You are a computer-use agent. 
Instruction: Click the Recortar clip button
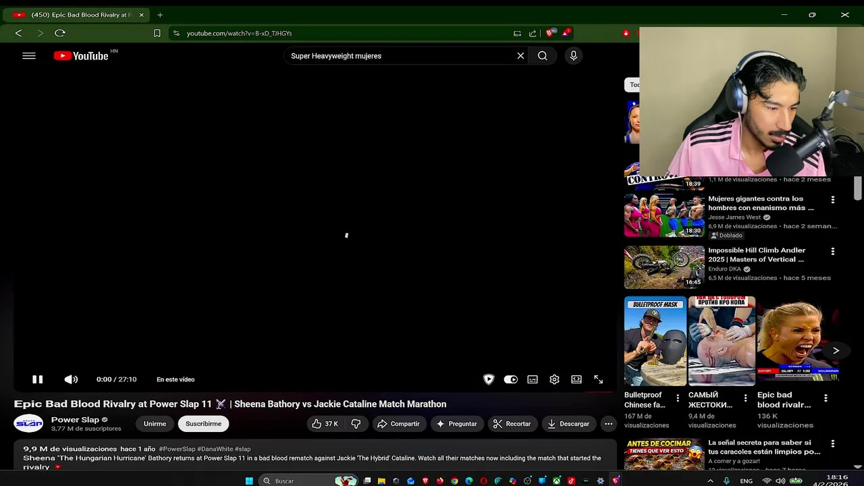tap(512, 424)
